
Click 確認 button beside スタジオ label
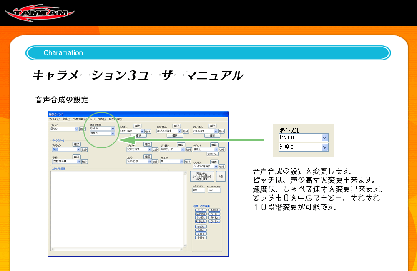[148, 144]
